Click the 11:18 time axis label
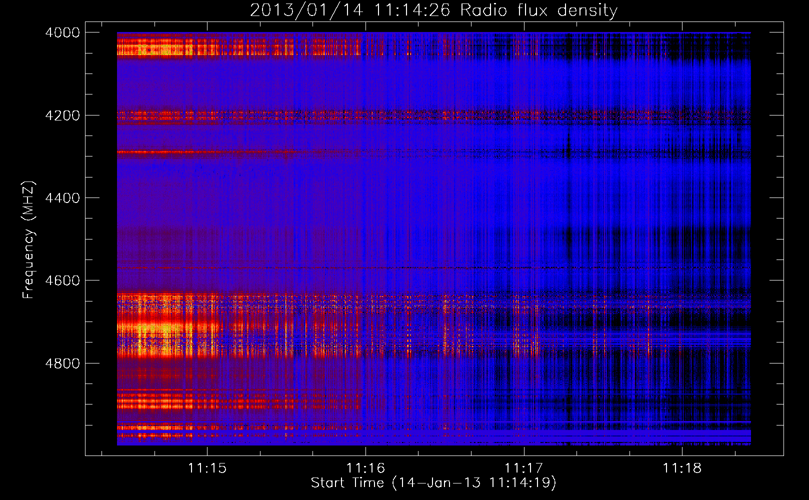The image size is (809, 500). coord(682,468)
